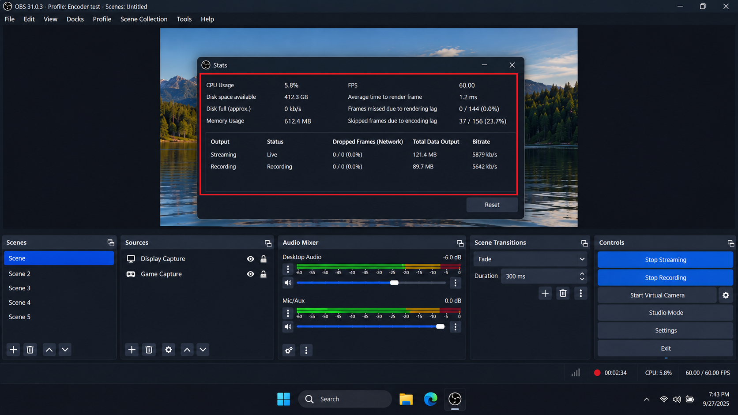Move scene down in Scenes panel
Screen dimensions: 738x415
point(65,350)
